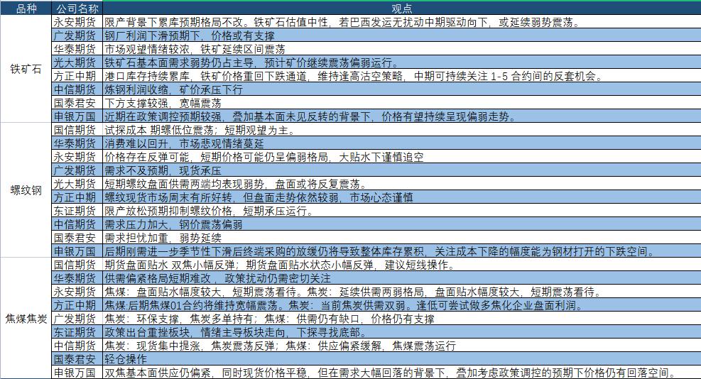Select cell 需求压力加大，钢价震荡偏弱
The image size is (701, 379).
[x=401, y=224]
